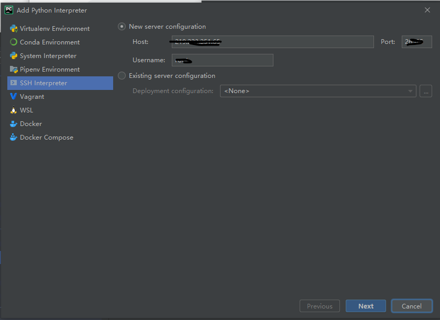The width and height of the screenshot is (440, 320).
Task: Focus the Host input field
Action: [272, 42]
